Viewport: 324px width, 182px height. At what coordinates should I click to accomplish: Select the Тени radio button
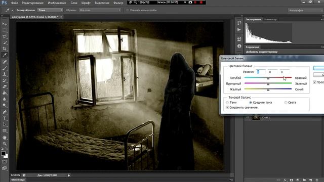click(x=227, y=103)
